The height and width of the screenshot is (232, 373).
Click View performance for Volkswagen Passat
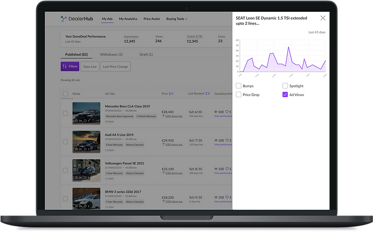223,173
